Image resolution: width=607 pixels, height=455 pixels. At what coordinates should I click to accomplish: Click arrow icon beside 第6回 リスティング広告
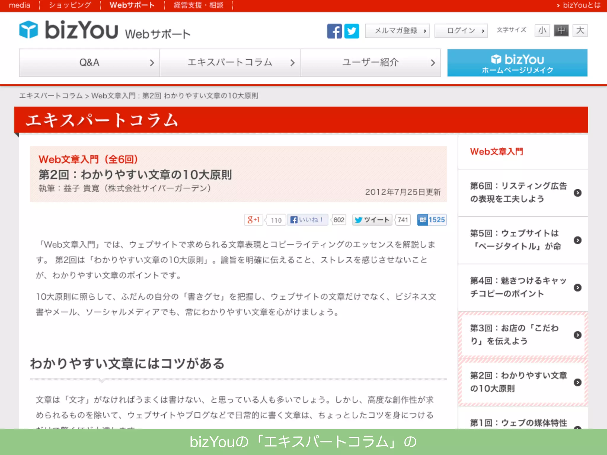pos(577,193)
